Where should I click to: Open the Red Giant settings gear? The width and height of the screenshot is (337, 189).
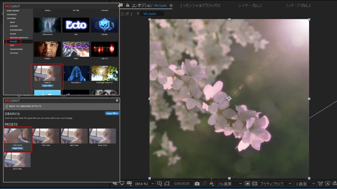coord(117,100)
